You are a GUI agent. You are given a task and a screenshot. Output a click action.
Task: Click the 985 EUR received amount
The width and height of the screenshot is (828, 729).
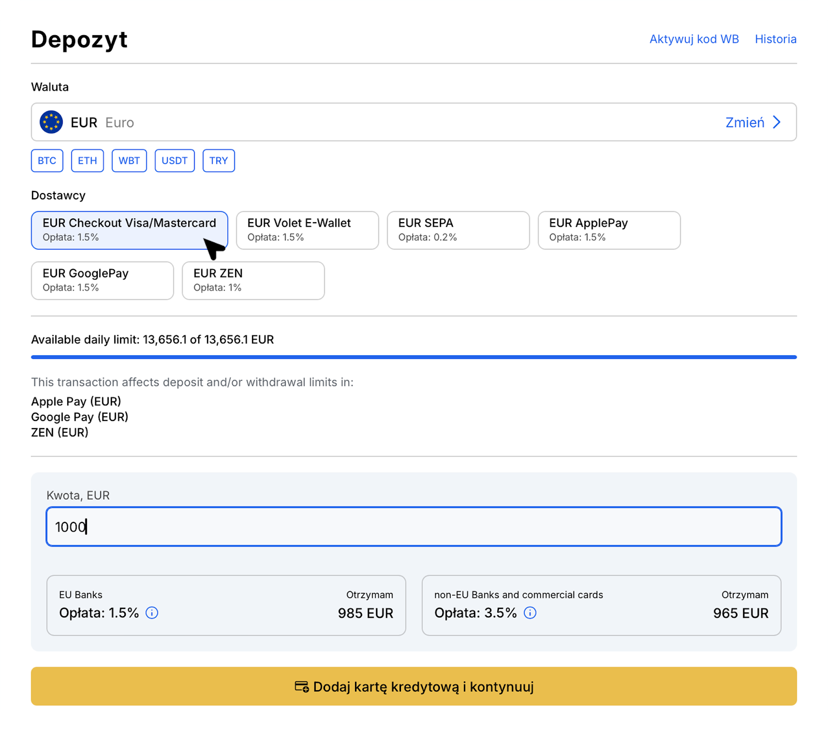pos(365,614)
